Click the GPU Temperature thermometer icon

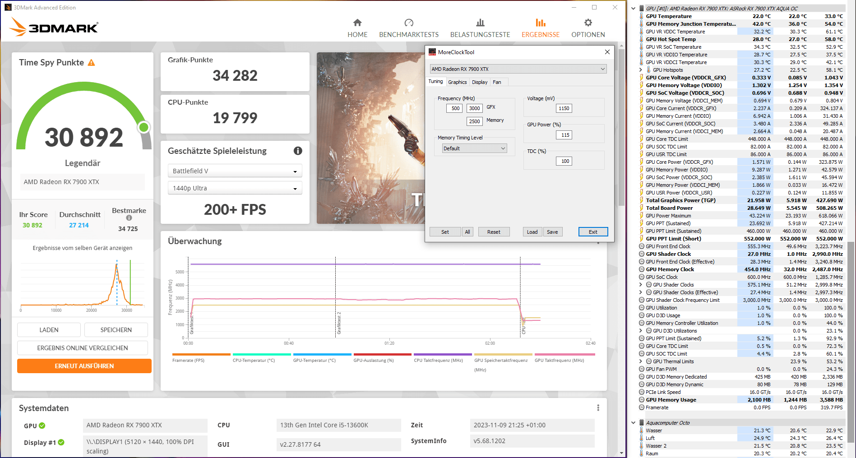[642, 16]
